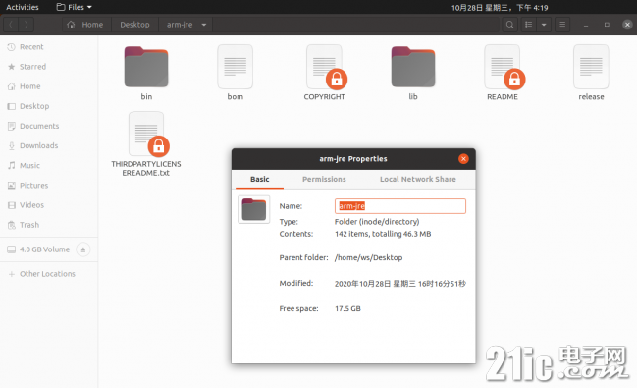Click the search icon in Files toolbar

[x=509, y=25]
